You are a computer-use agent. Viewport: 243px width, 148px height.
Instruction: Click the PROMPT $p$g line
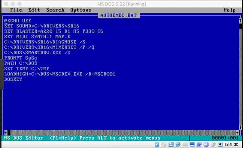(x=21, y=58)
